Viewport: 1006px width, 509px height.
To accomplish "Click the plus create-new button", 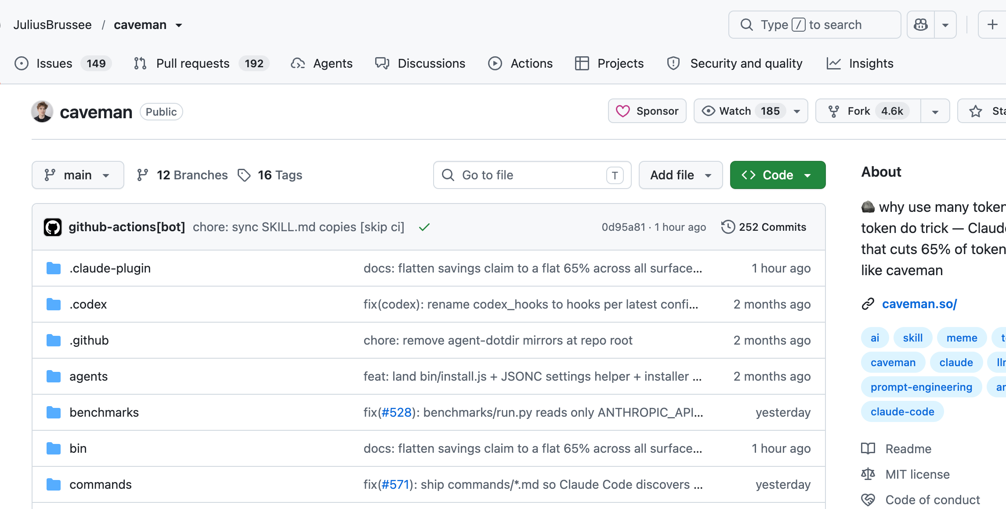I will (x=992, y=25).
